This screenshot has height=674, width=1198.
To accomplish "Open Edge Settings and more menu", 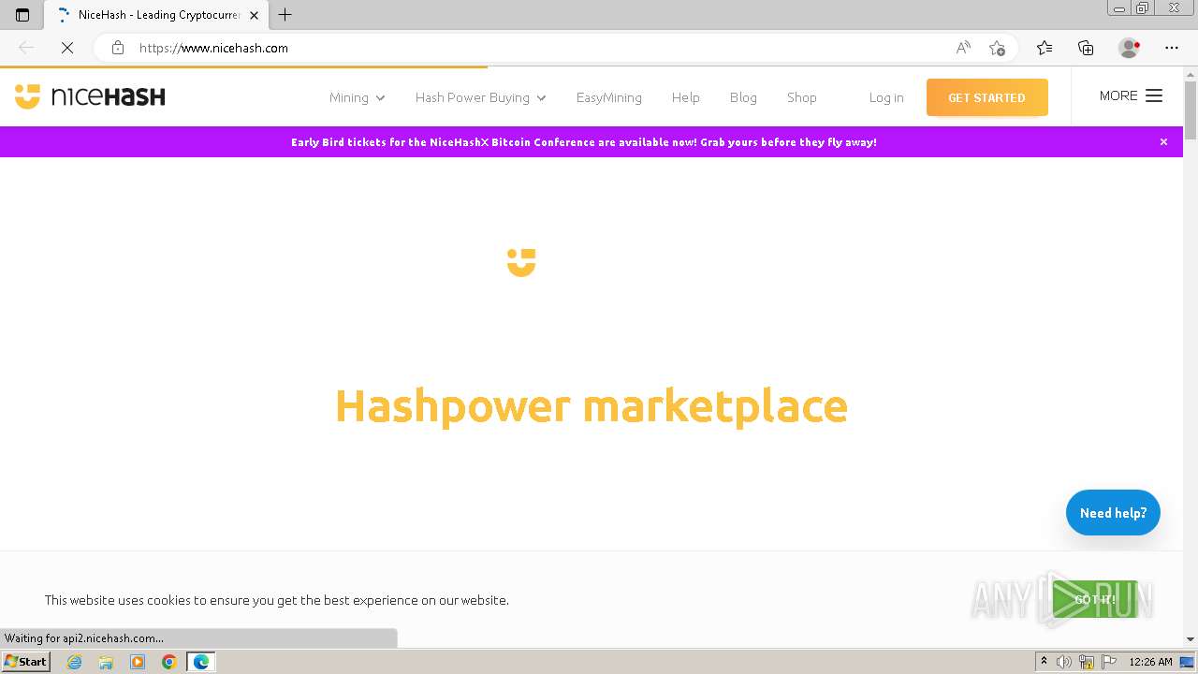I will pyautogui.click(x=1172, y=48).
